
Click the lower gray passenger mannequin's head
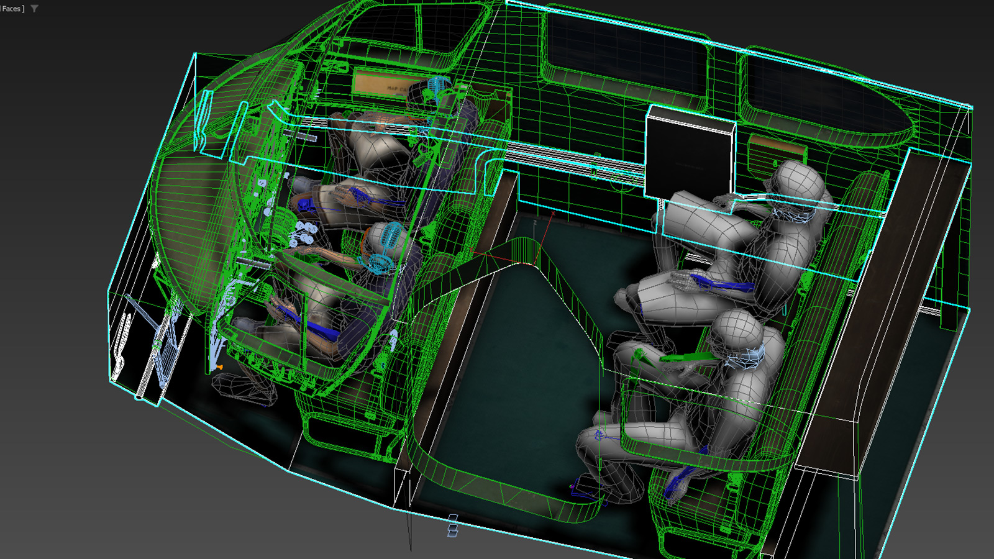[738, 334]
